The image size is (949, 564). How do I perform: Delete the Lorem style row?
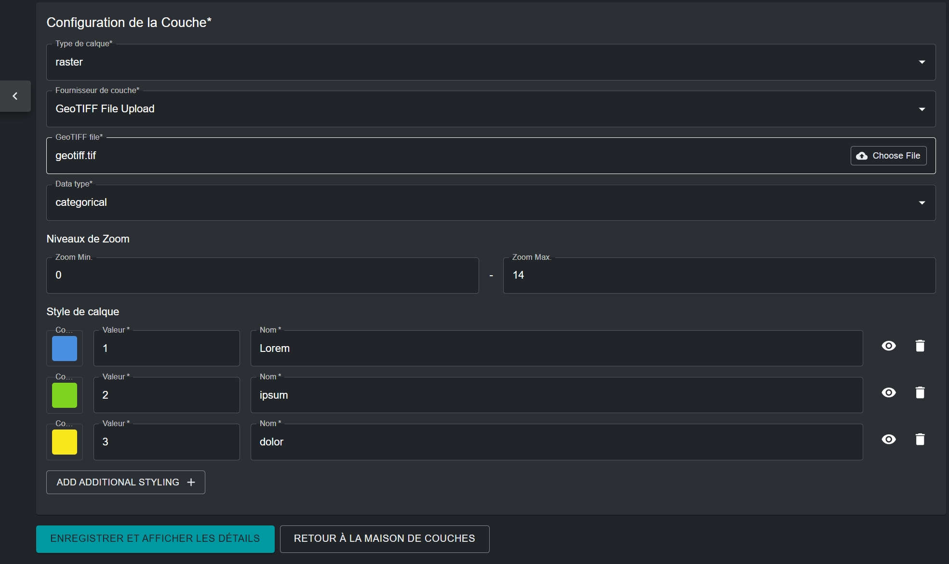920,346
